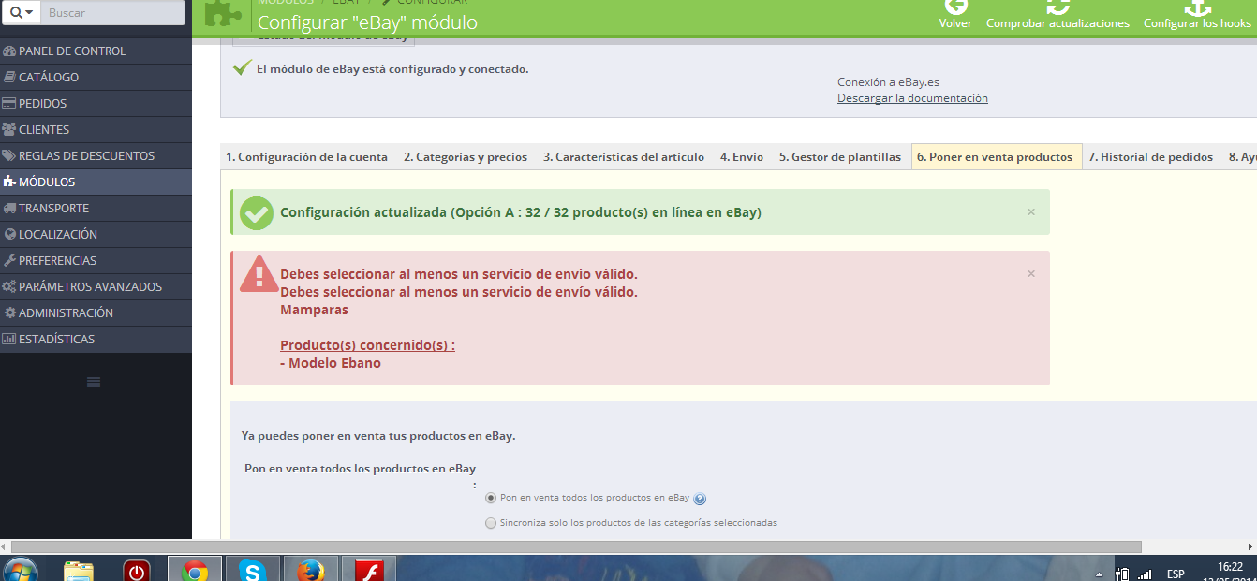1257x581 pixels.
Task: Dismiss the red error message
Action: tap(1031, 274)
